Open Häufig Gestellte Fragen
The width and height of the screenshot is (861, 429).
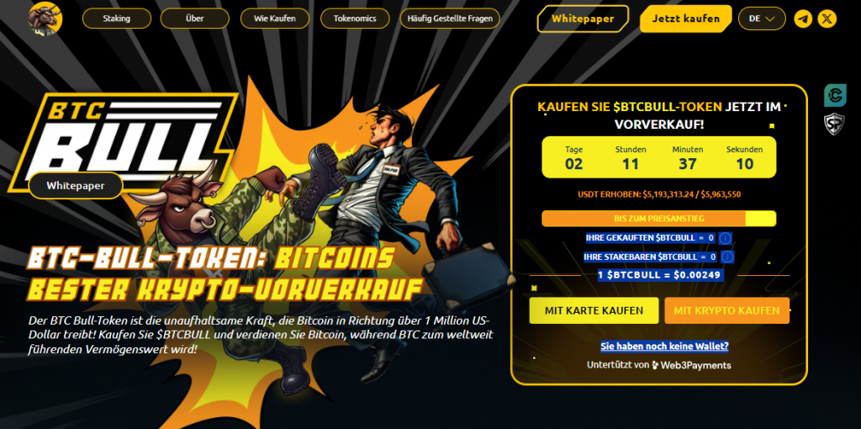point(450,19)
